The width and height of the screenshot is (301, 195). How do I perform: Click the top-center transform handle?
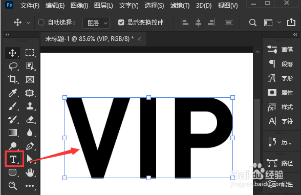pos(148,97)
